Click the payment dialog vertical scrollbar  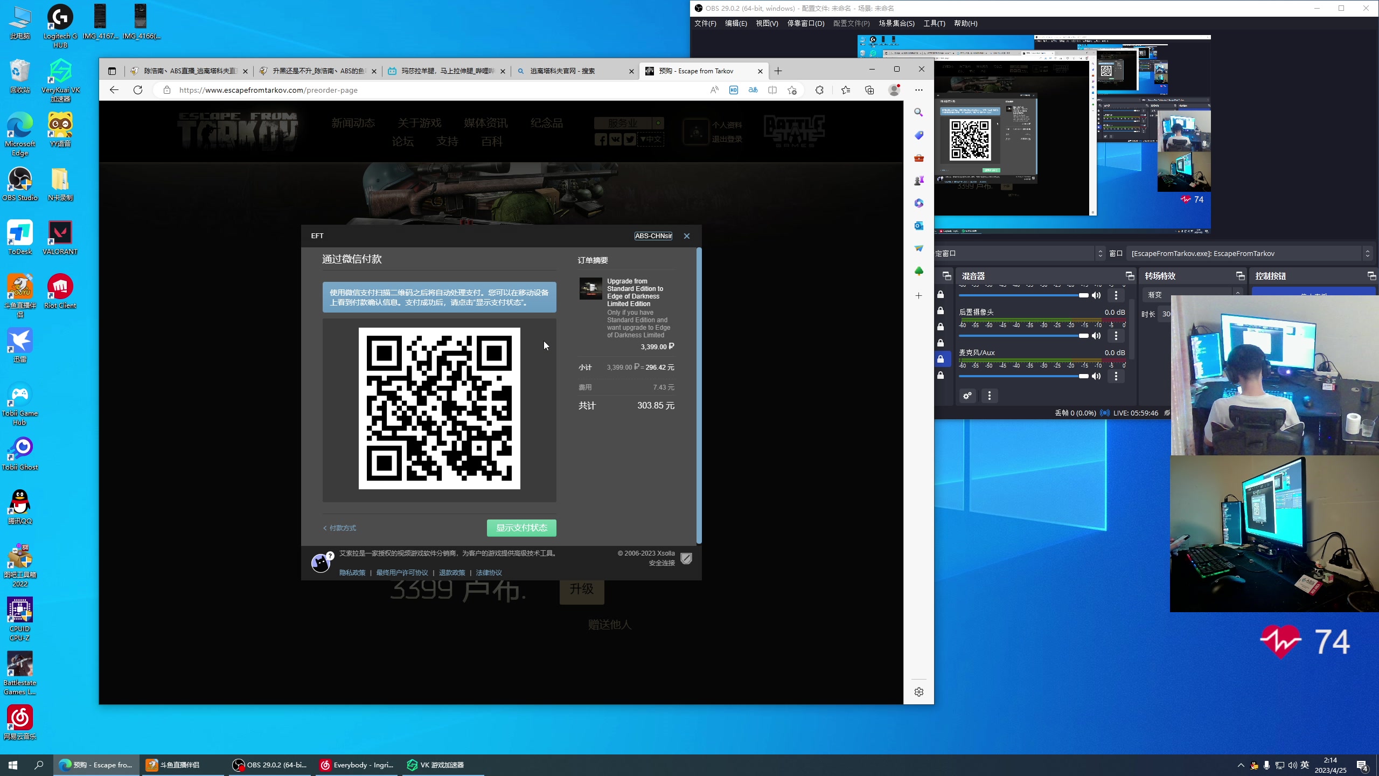(699, 396)
